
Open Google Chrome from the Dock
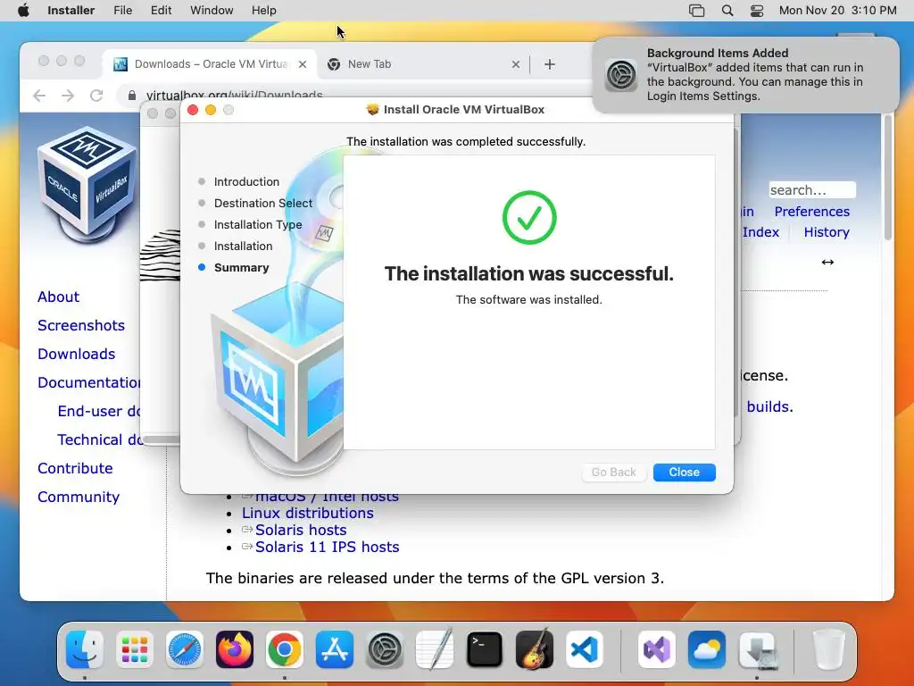(285, 649)
